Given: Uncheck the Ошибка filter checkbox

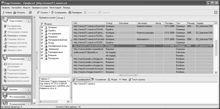Looking at the screenshot, I should click(x=42, y=31).
